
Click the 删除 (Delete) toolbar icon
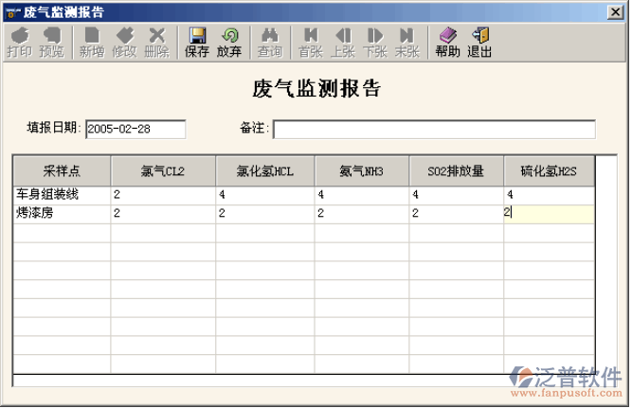pos(156,43)
